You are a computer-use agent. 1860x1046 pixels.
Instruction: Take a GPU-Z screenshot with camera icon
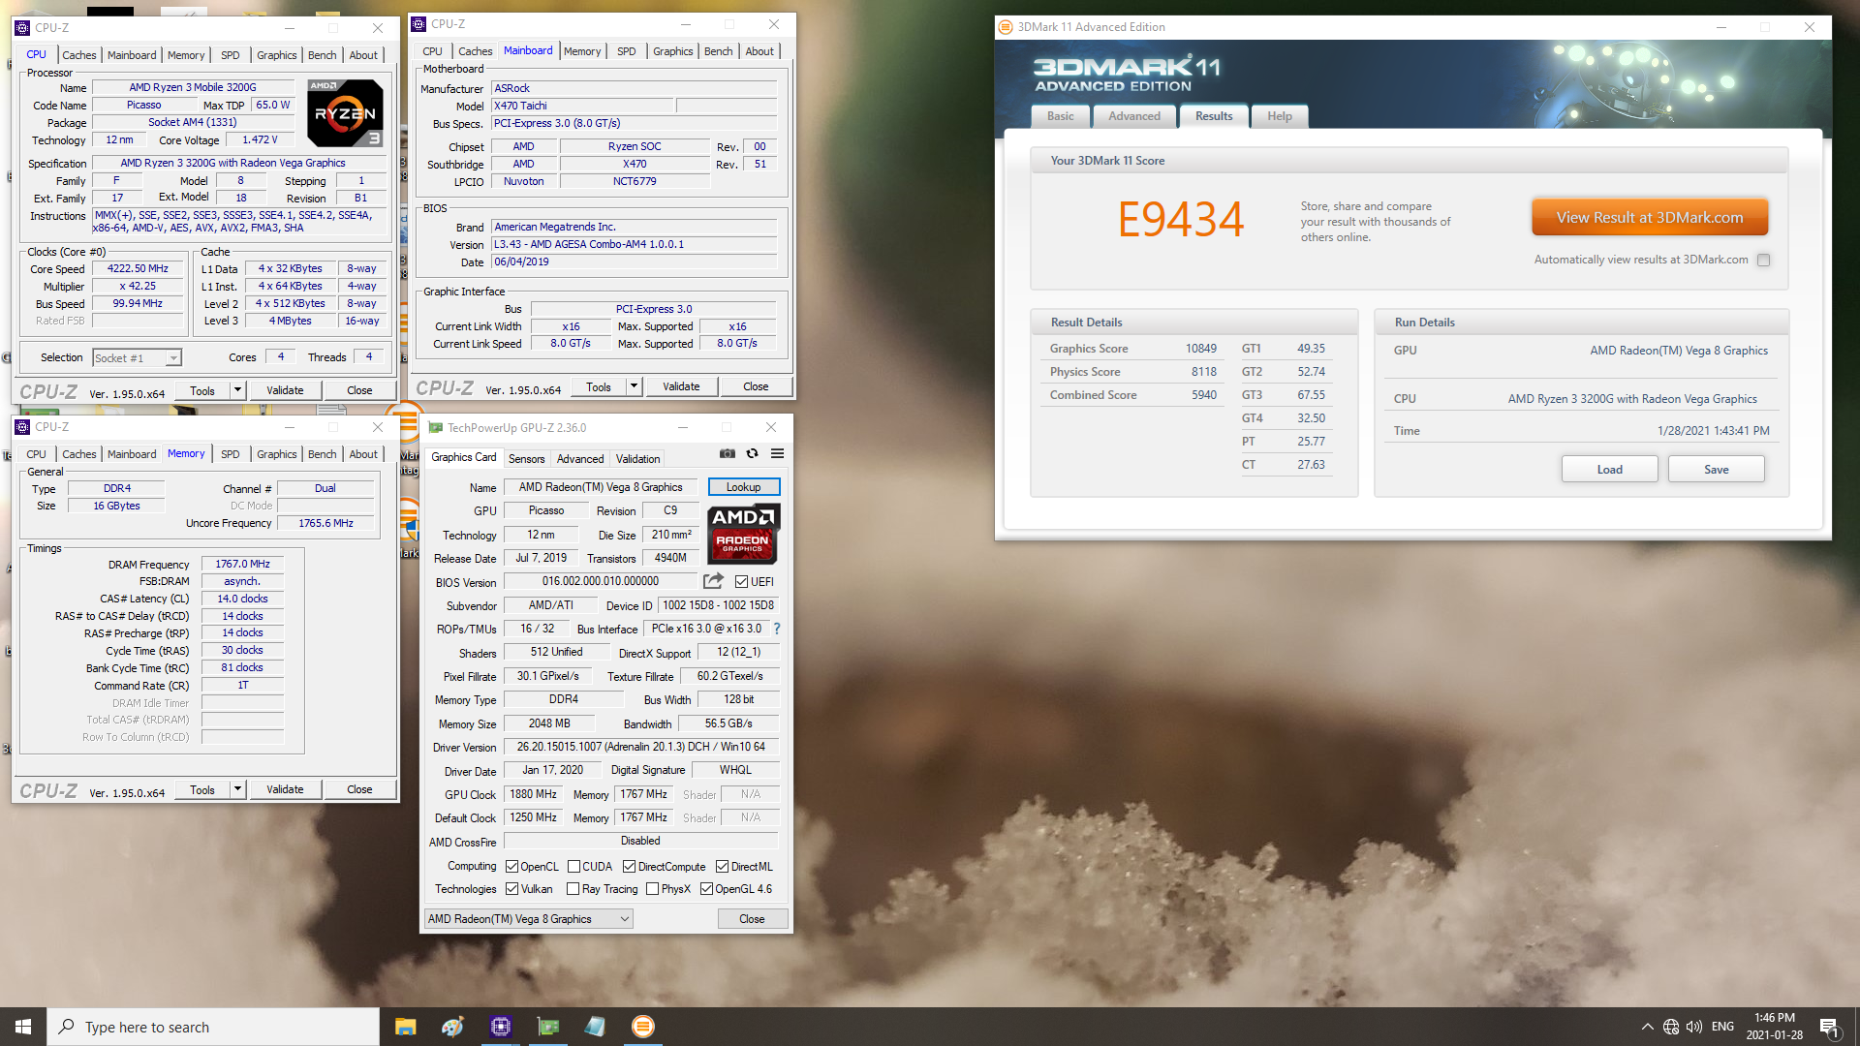coord(728,453)
